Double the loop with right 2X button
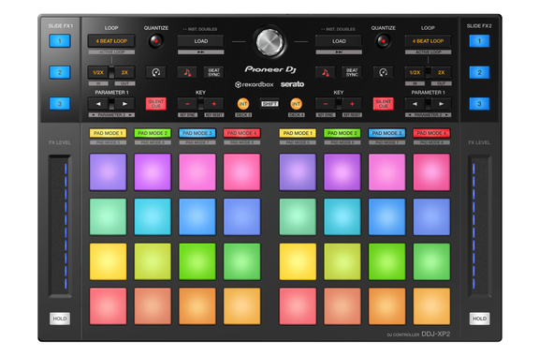This screenshot has height=356, width=539. [x=441, y=72]
